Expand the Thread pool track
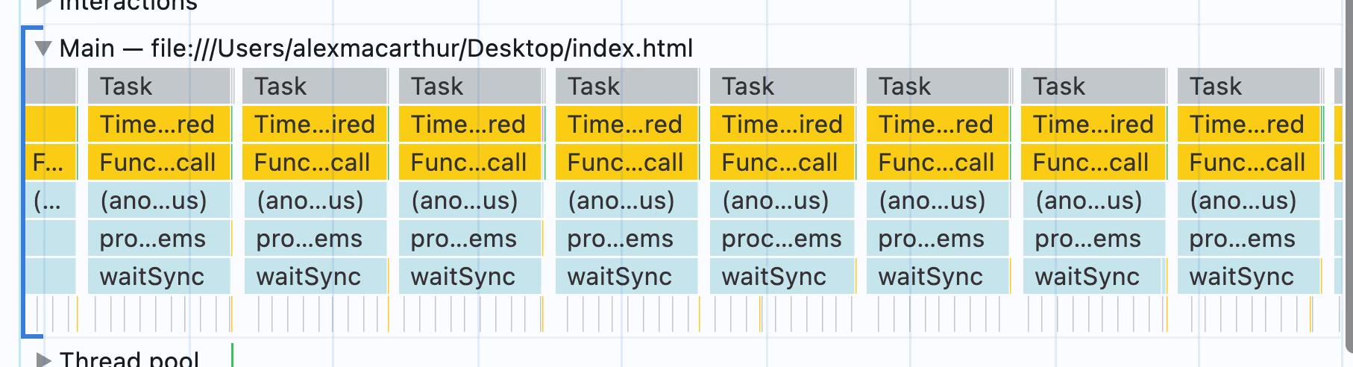 point(43,360)
